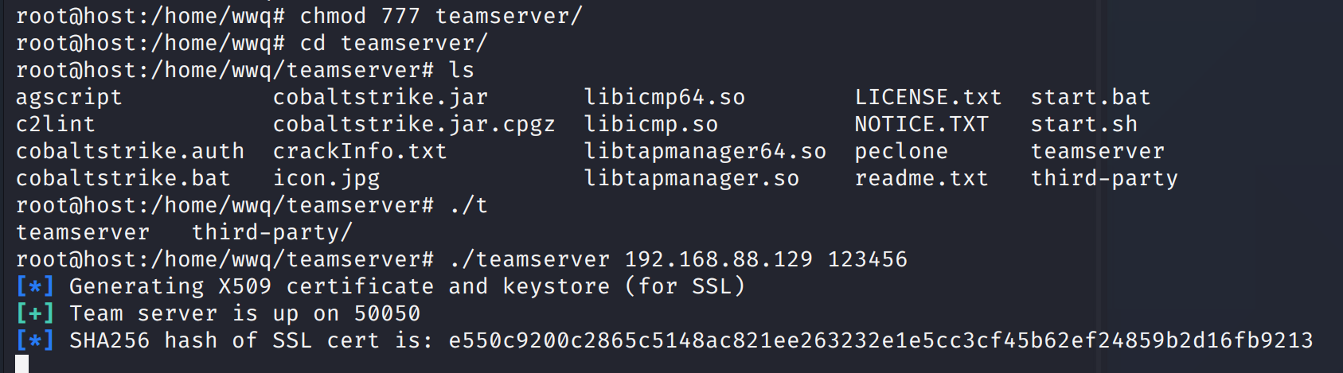Click the c2lint entry in ls output

pos(56,125)
